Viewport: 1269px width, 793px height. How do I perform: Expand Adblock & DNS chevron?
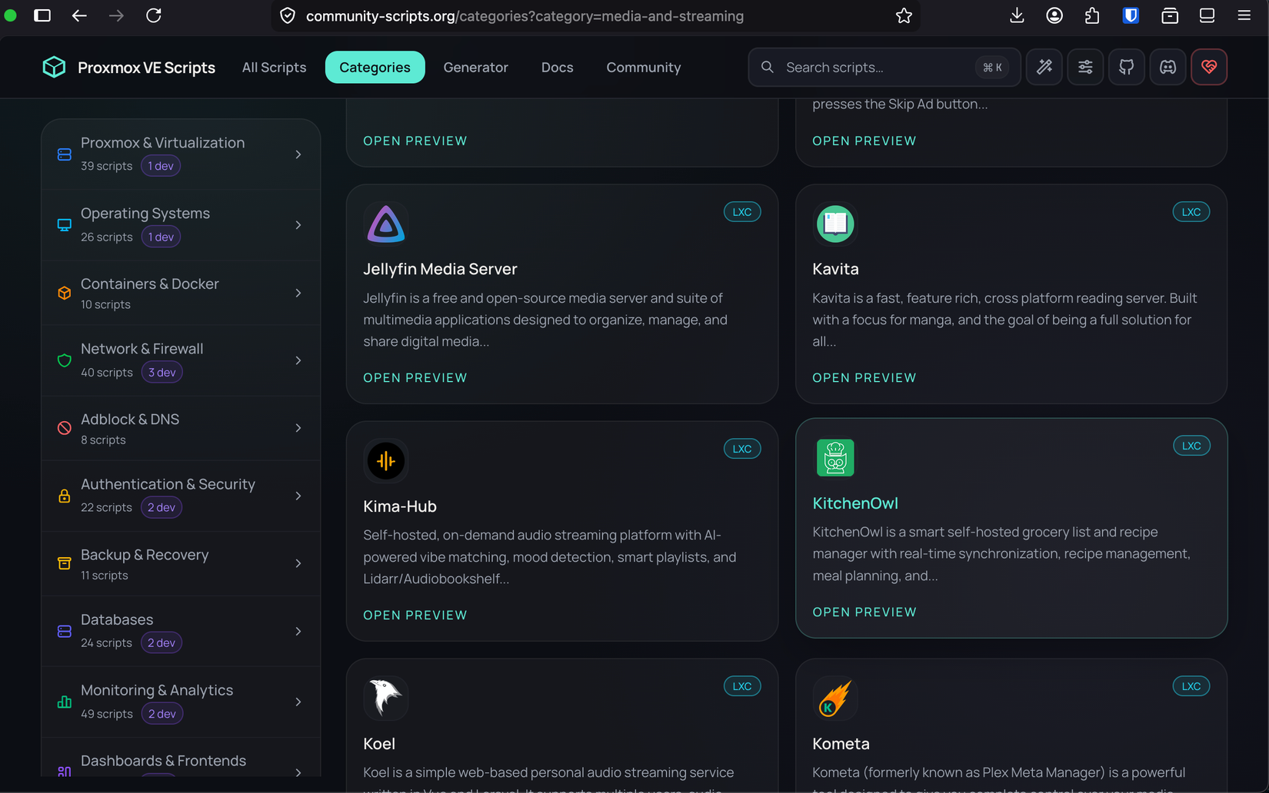tap(298, 428)
